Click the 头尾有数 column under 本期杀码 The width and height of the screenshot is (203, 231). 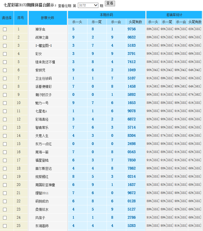(136, 22)
